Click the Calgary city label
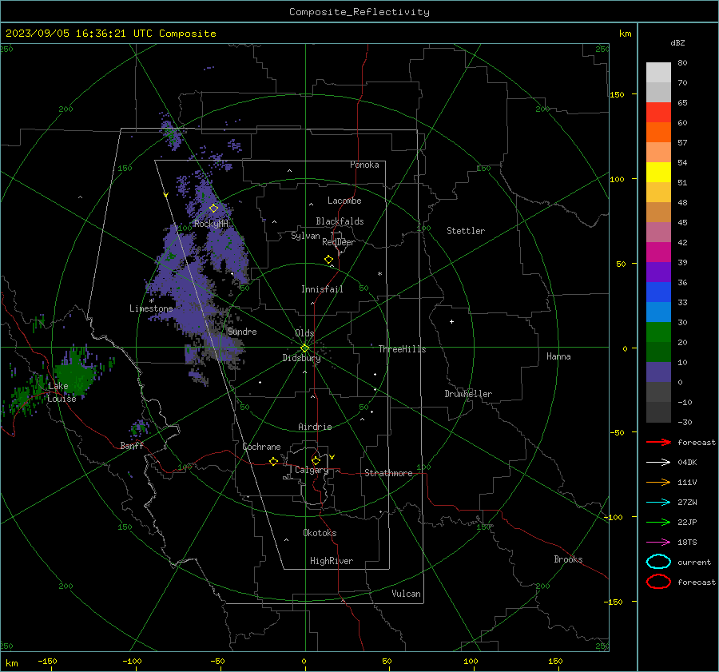Image resolution: width=719 pixels, height=672 pixels. pyautogui.click(x=312, y=470)
